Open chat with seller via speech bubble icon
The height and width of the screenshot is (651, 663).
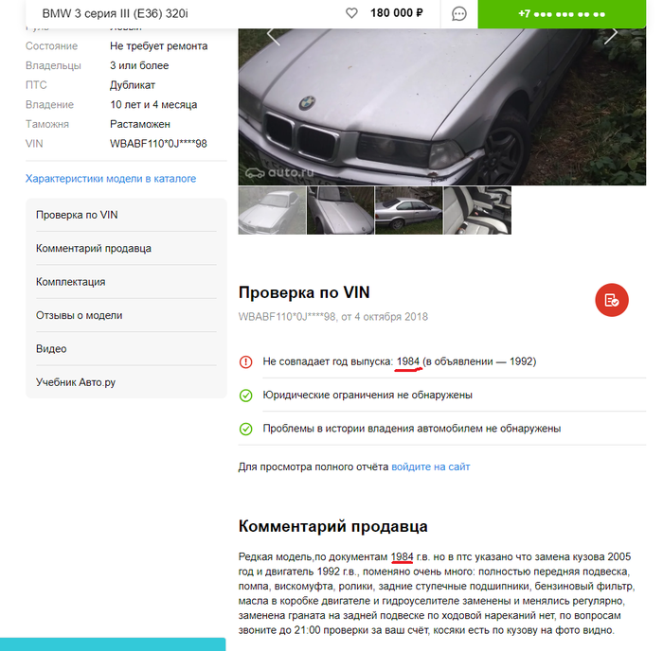[458, 13]
